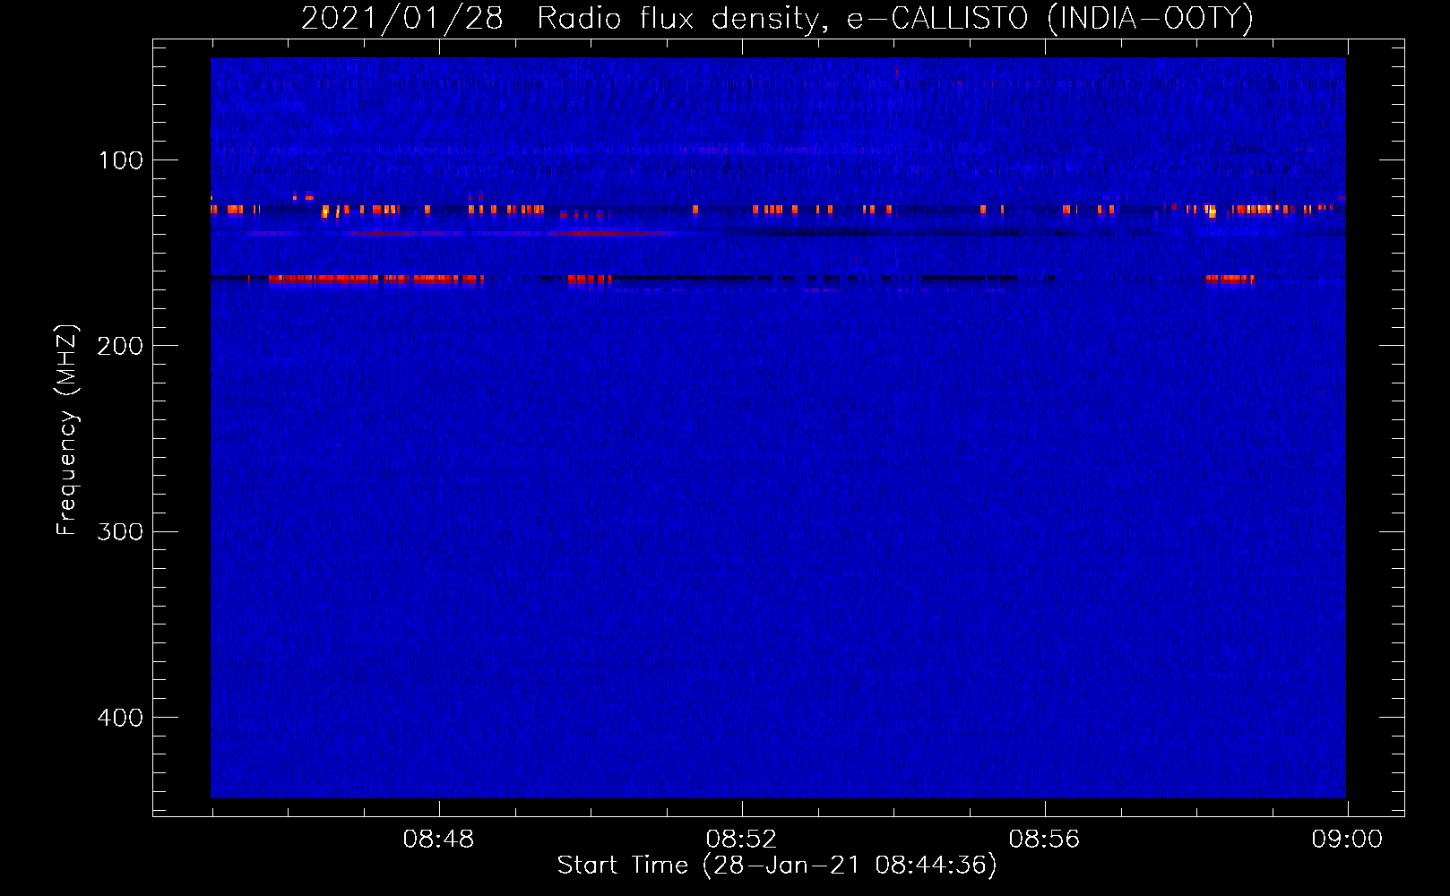Click the 200 frequency tick label
Image resolution: width=1450 pixels, height=896 pixels.
tap(120, 346)
